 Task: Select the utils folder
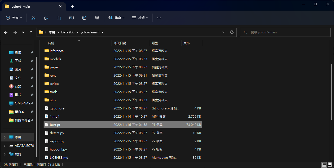123,100
